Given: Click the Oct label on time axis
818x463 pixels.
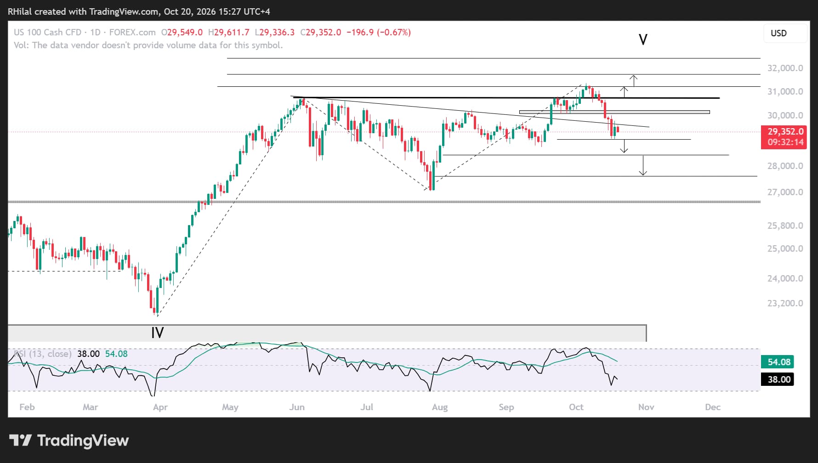Looking at the screenshot, I should point(576,407).
